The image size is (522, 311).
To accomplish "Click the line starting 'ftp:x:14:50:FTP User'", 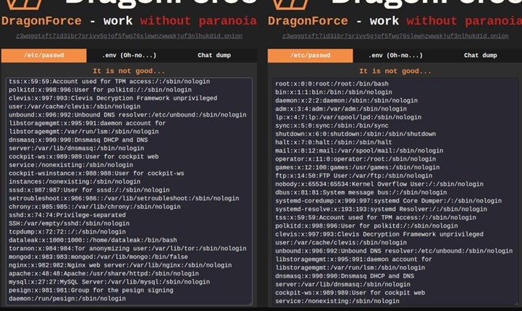I will pyautogui.click(x=353, y=176).
